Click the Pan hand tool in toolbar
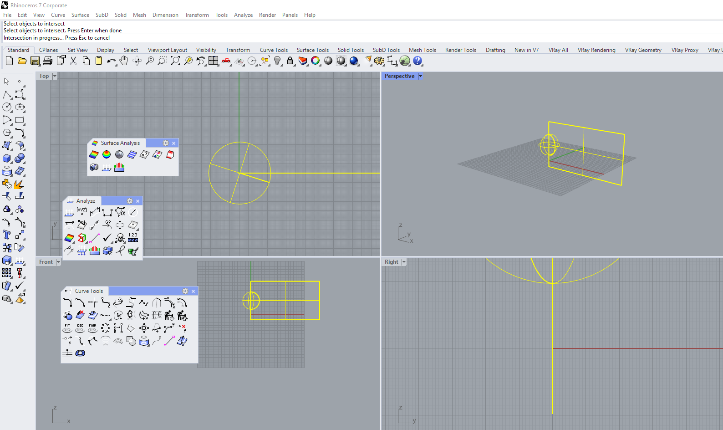The height and width of the screenshot is (430, 723). click(x=124, y=61)
